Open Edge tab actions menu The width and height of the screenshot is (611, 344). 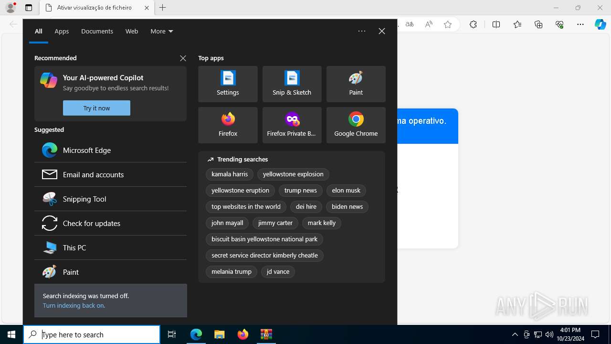pos(29,8)
